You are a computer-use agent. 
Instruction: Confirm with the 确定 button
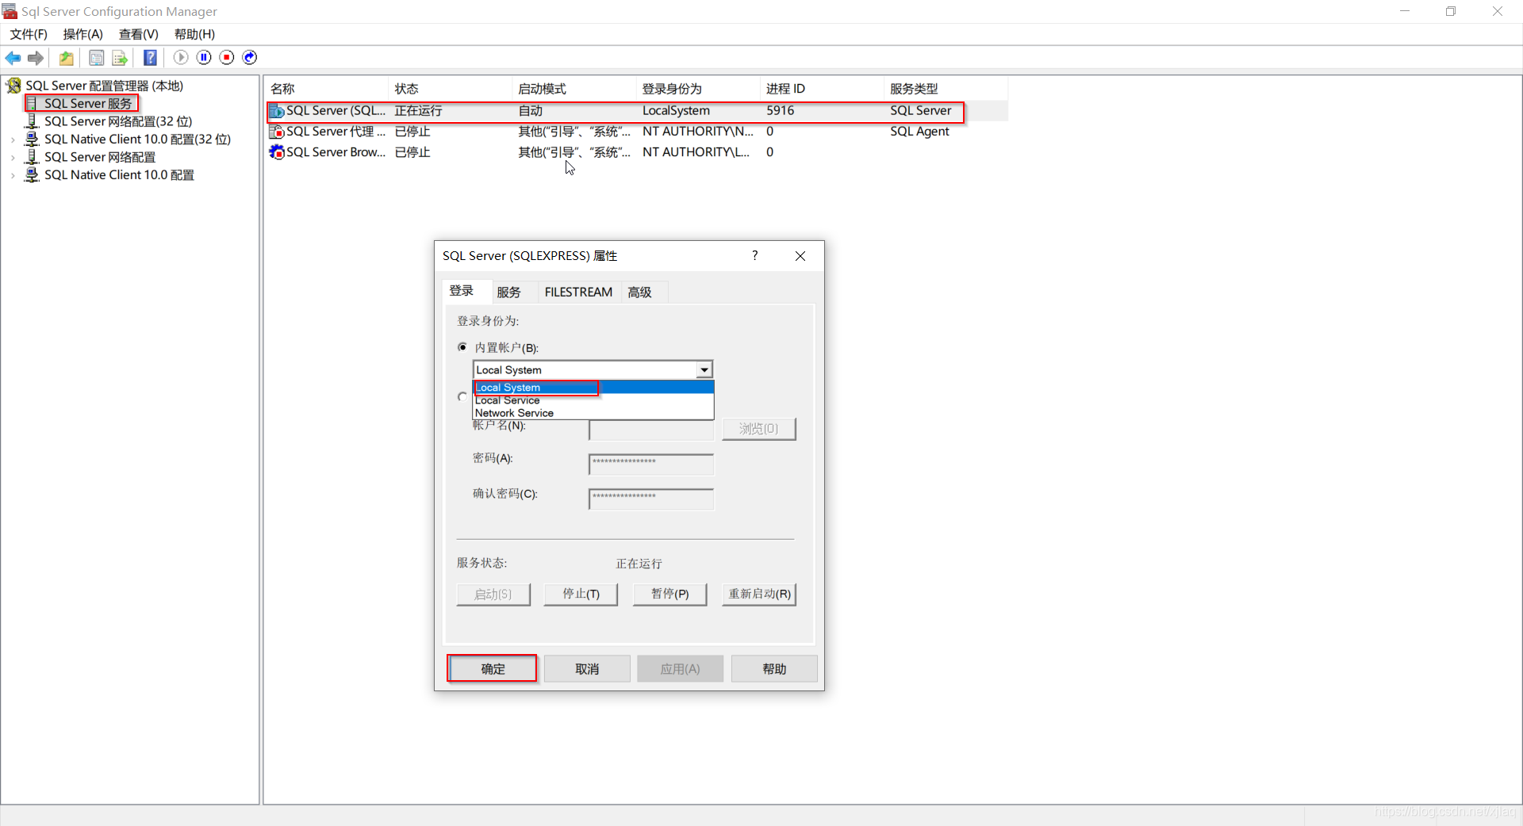click(493, 669)
